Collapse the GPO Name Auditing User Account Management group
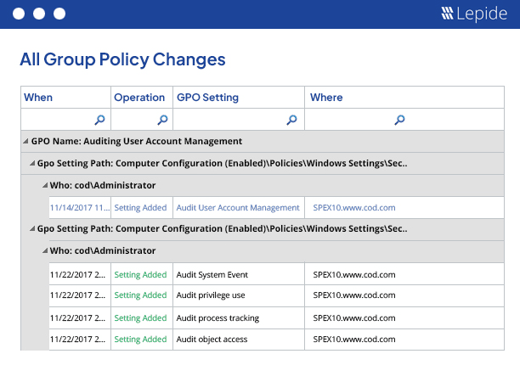This screenshot has width=520, height=365. 25,142
